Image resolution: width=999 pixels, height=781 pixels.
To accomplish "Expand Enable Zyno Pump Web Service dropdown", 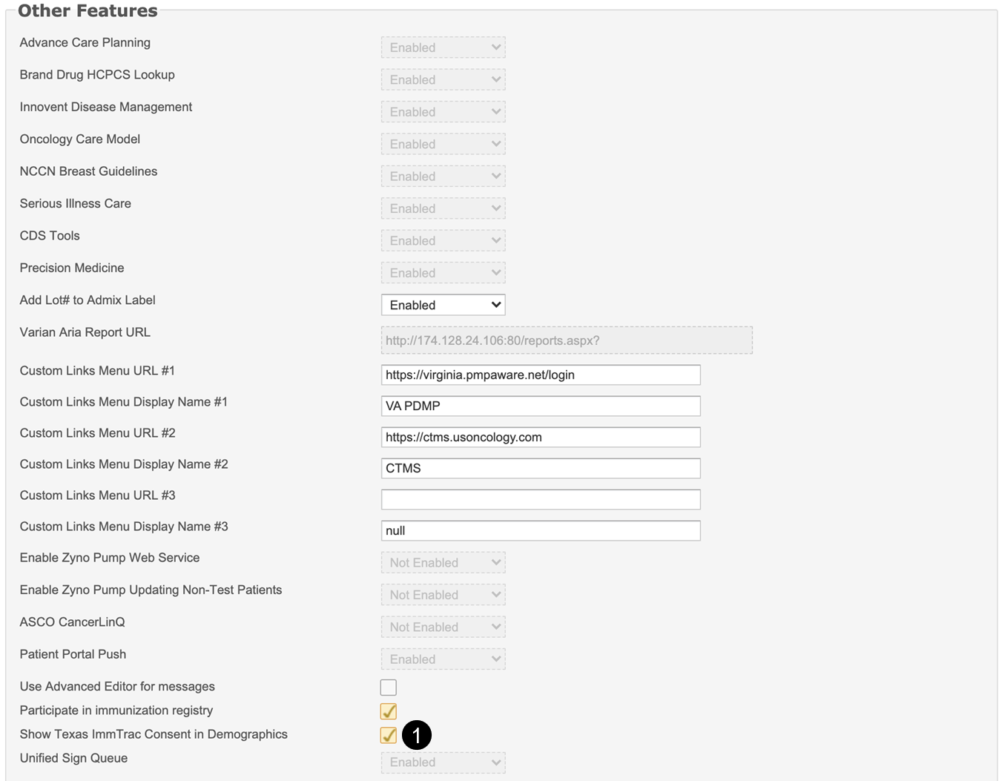I will [x=443, y=563].
